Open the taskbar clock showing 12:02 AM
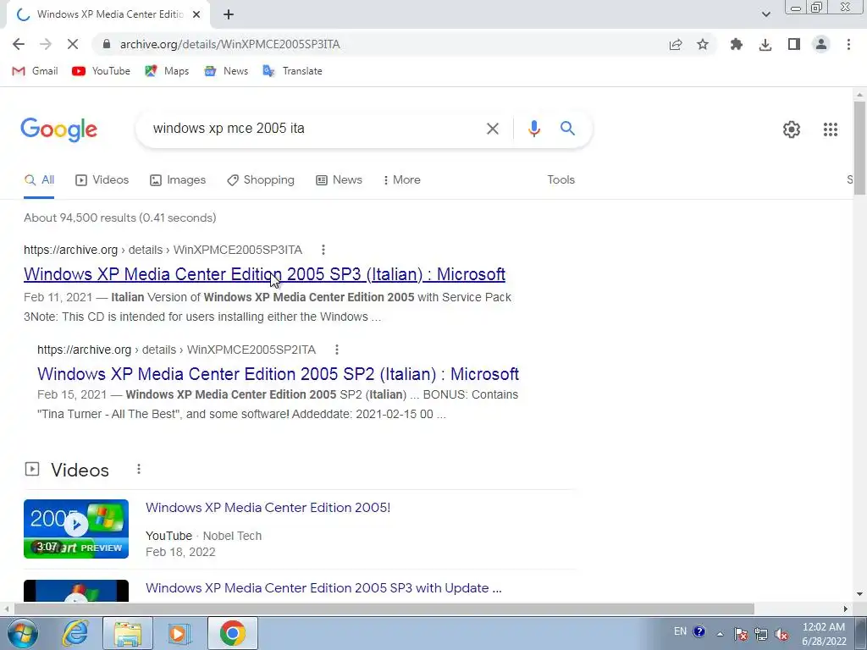The image size is (867, 650). coord(824,634)
